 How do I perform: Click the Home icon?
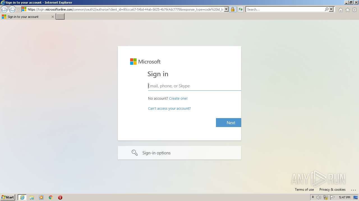[x=340, y=10]
